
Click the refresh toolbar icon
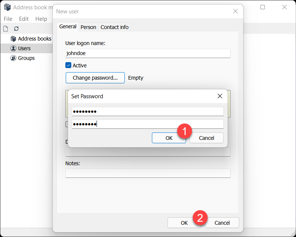[x=16, y=29]
